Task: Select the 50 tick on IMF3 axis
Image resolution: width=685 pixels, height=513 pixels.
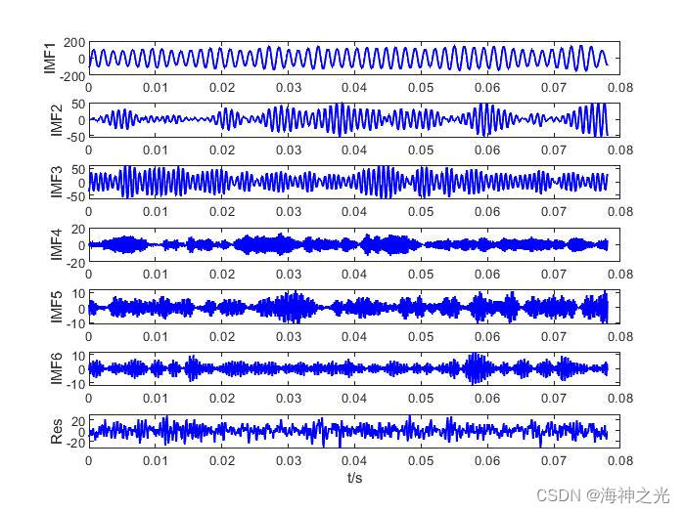Action: 78,169
